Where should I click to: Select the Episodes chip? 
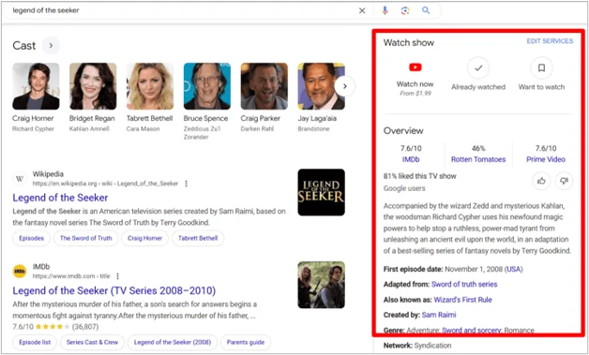pyautogui.click(x=32, y=238)
